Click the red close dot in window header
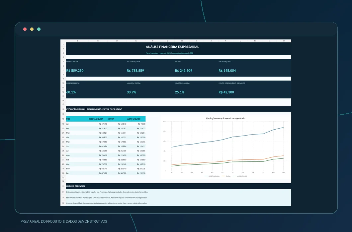The height and width of the screenshot is (232, 352). tap(25, 29)
